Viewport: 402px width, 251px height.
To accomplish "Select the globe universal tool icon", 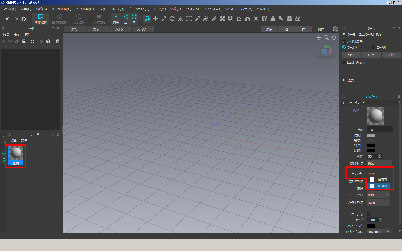I will [x=147, y=19].
